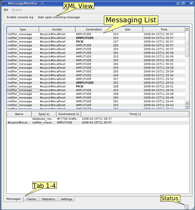Open the Plugins menu

point(17,10)
